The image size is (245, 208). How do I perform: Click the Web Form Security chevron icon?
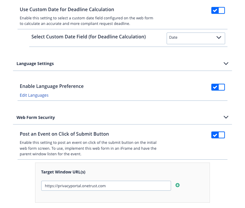coord(226,117)
